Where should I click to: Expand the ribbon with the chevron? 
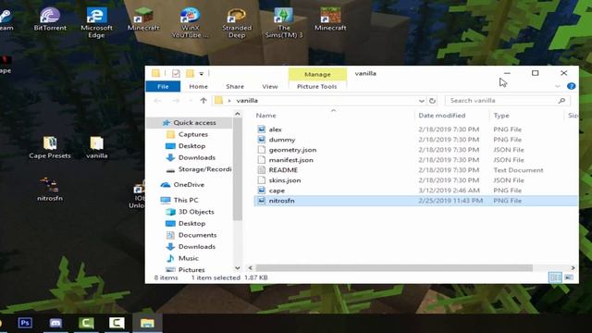coord(557,86)
